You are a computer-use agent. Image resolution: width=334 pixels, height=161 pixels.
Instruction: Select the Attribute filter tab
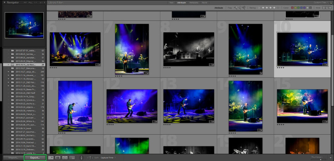(181, 2)
